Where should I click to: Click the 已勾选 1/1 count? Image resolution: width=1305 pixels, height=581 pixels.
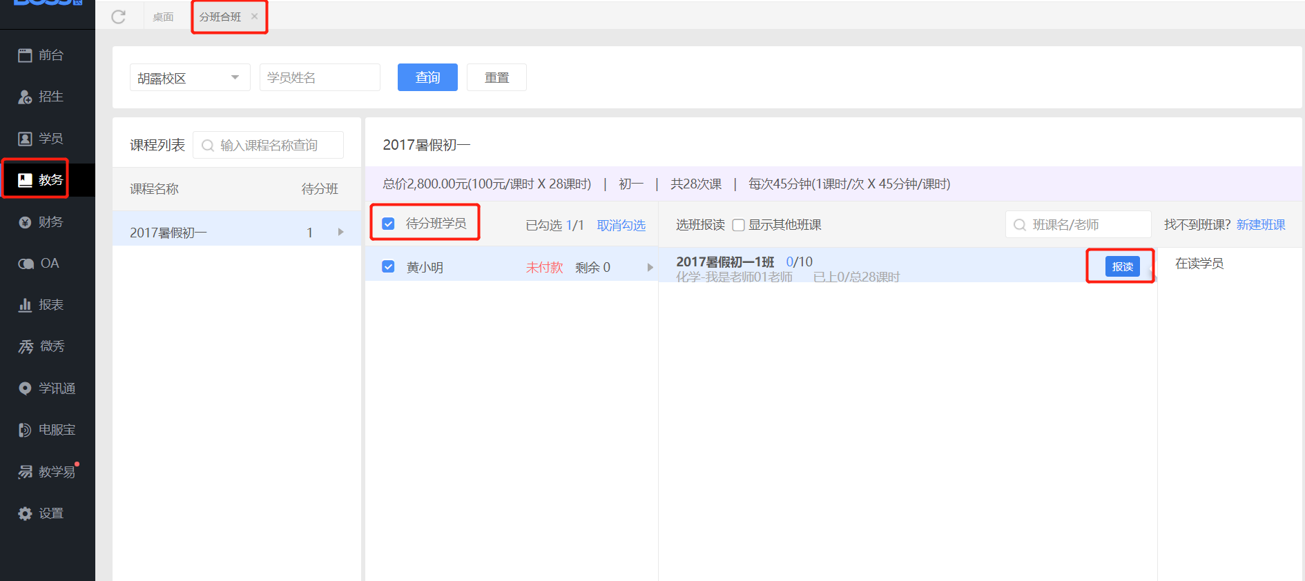554,225
